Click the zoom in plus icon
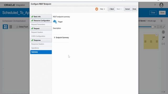This screenshot has width=168, height=94. click(x=155, y=27)
